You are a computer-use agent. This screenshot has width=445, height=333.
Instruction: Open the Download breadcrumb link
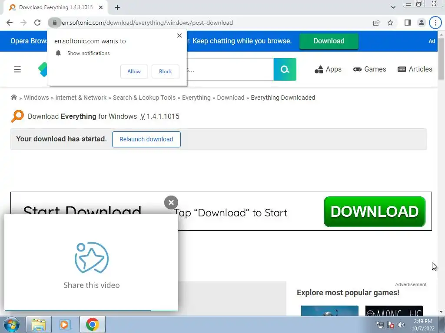pos(231,98)
